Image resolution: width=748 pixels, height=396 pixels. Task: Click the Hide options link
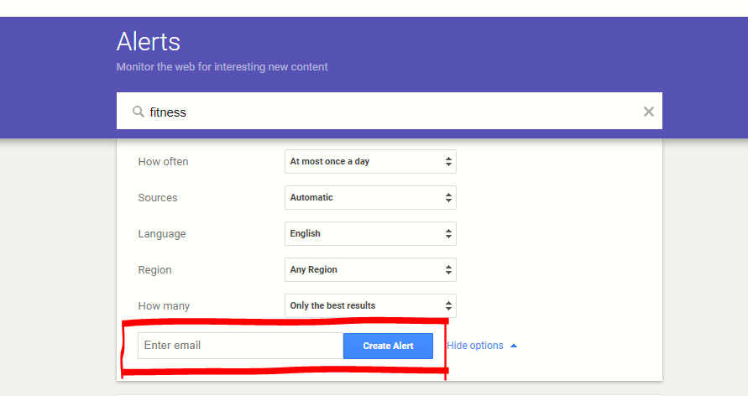(475, 346)
